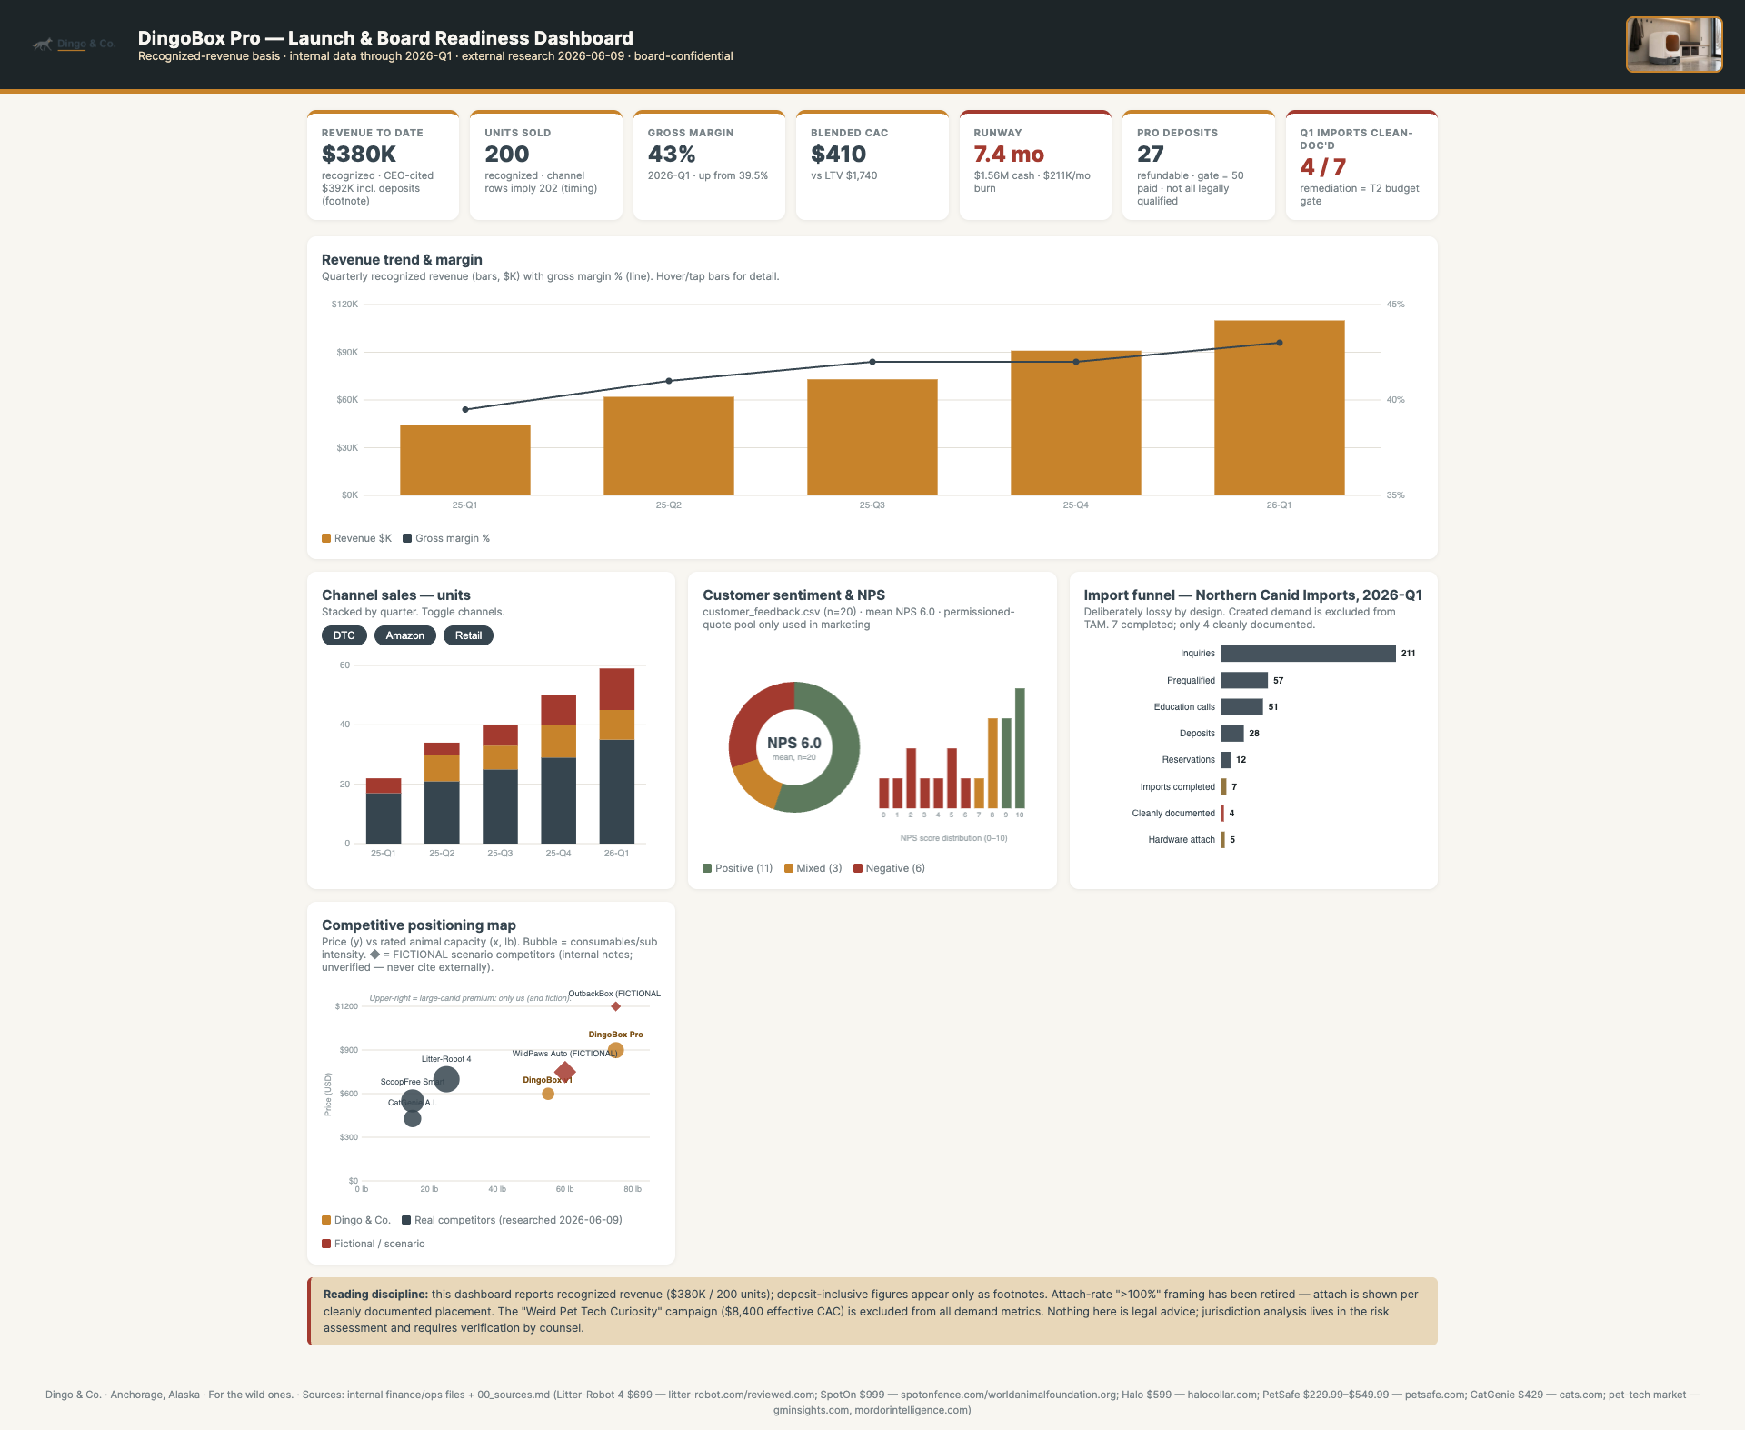Click the NPS 6.0 donut center
Screen dimensions: 1745x1430
794,747
